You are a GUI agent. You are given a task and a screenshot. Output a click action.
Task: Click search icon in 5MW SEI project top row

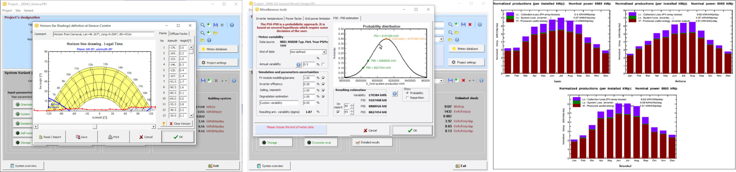point(451,24)
